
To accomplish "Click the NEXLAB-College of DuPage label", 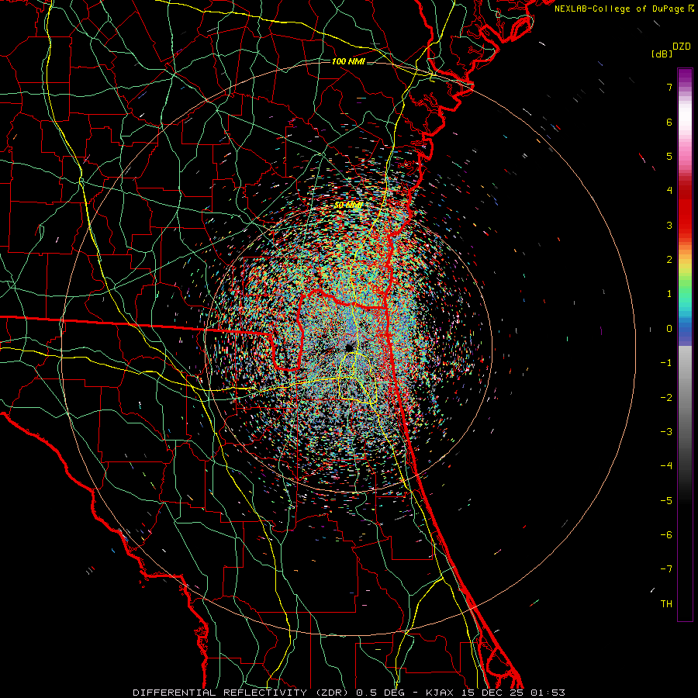I will point(619,9).
